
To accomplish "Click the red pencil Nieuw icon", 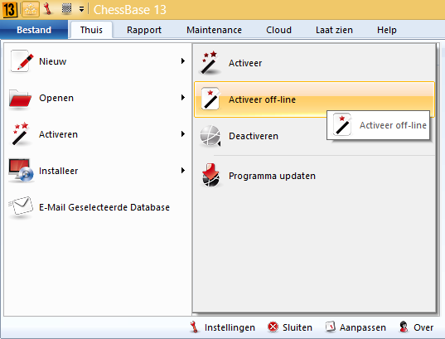I will click(x=22, y=61).
